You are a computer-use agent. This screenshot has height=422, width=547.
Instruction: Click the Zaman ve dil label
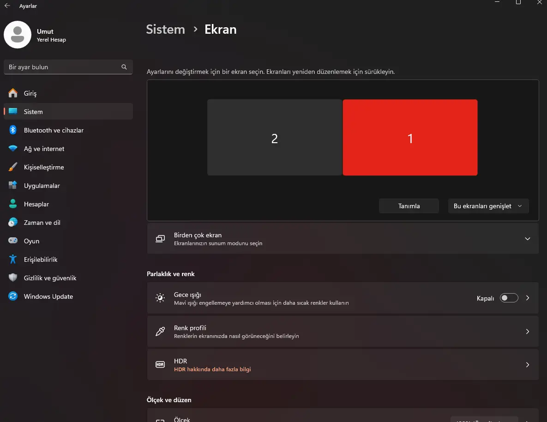pos(42,223)
